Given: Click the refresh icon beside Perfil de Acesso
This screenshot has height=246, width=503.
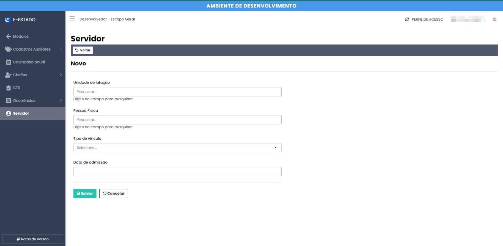Looking at the screenshot, I should click(x=407, y=19).
